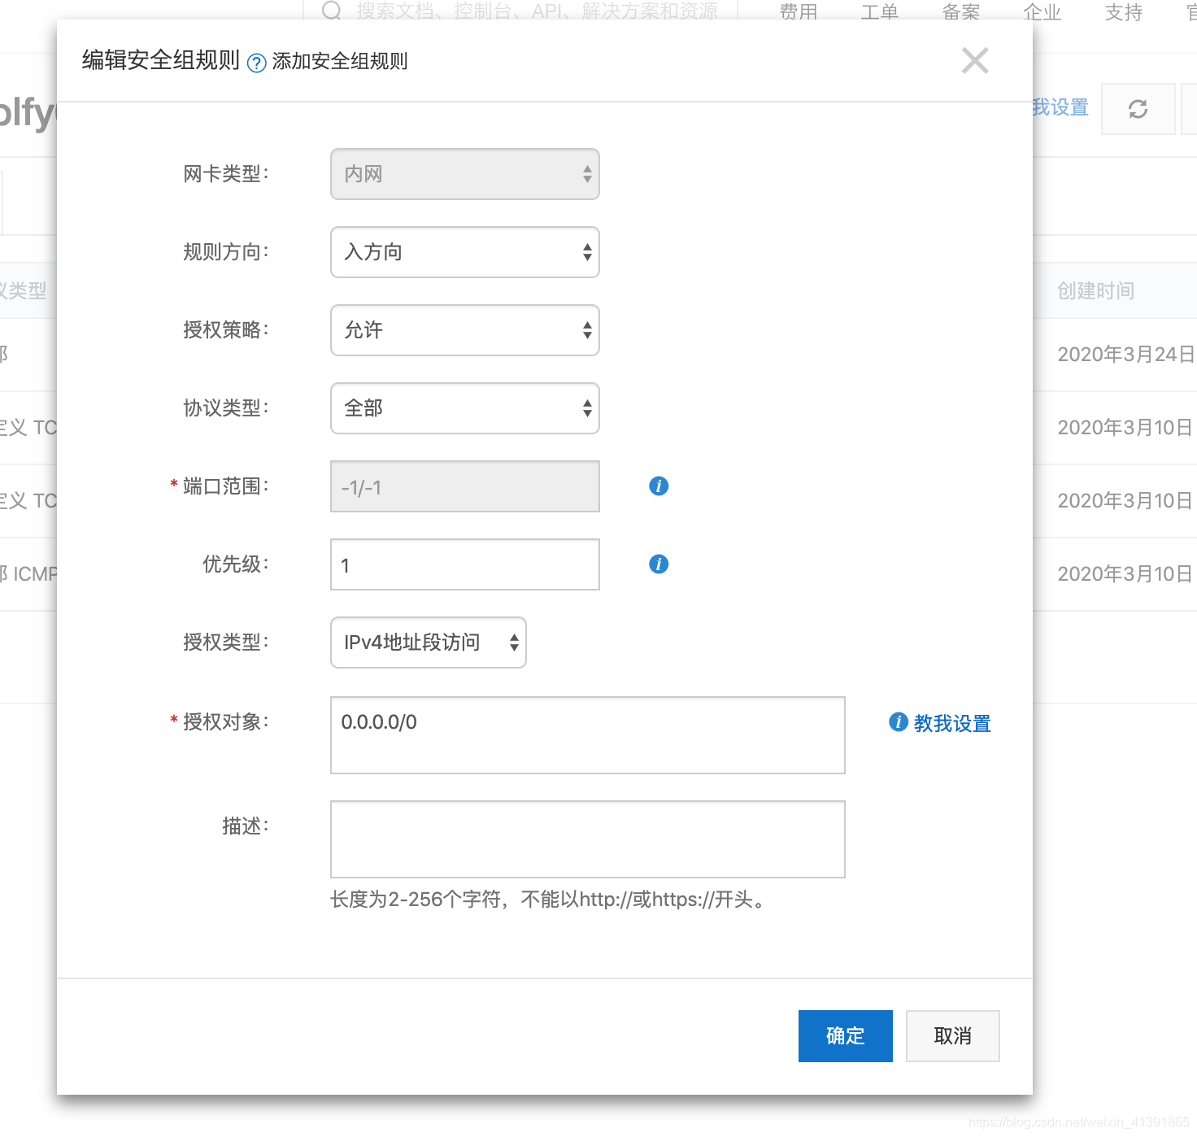Click the 端口范围 field showing -1/-1
The image size is (1197, 1137).
[x=465, y=486]
